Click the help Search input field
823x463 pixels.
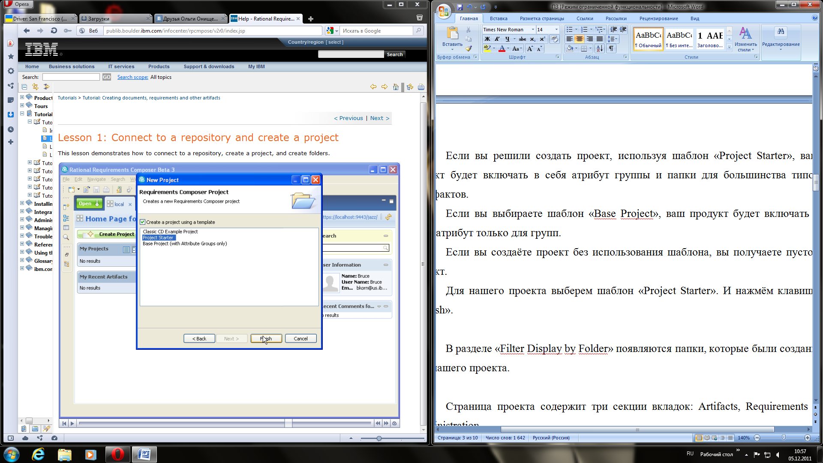point(71,77)
